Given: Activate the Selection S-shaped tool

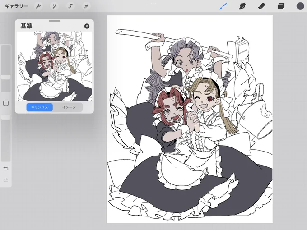Looking at the screenshot, I should click(x=70, y=6).
